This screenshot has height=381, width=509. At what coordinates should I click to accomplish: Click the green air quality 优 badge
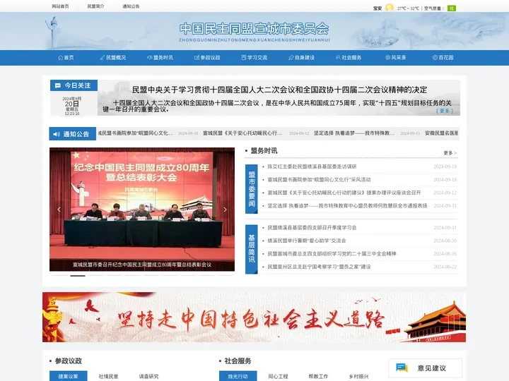(x=452, y=8)
